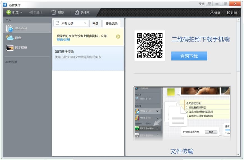The height and width of the screenshot is (160, 244).
Task: Click the 删除 toolbar label
Action: coord(61,12)
